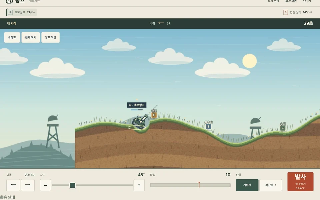Decrease angle with the minus button
Image resolution: width=320 pixels, height=200 pixels.
(46, 185)
